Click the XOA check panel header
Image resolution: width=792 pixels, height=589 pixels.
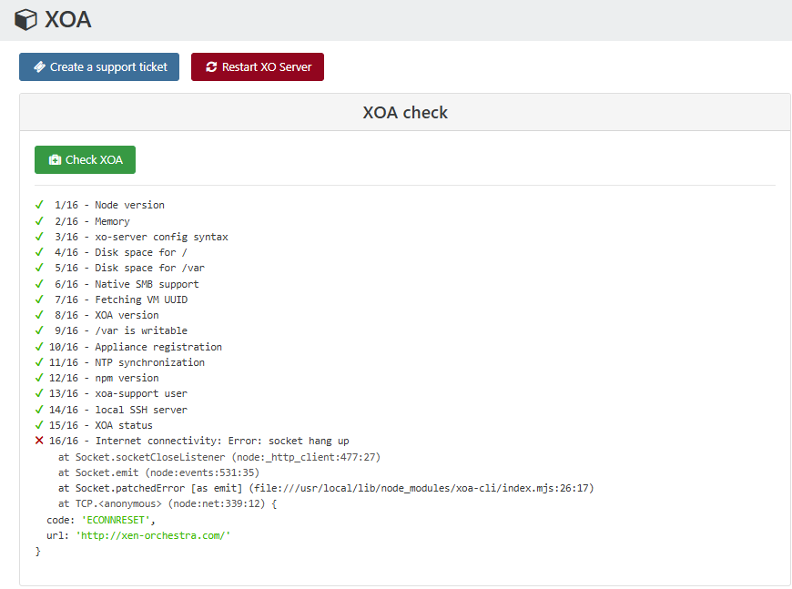405,113
